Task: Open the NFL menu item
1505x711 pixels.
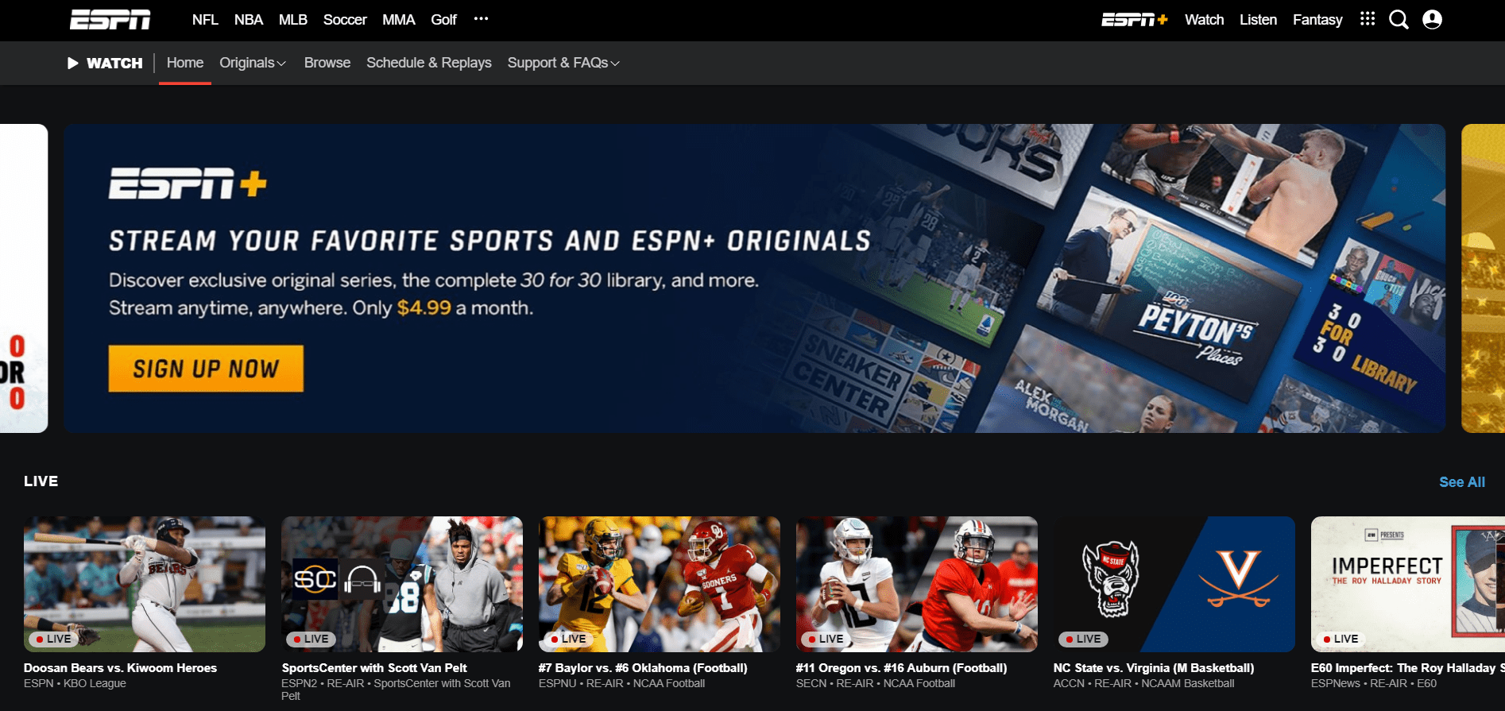Action: pos(205,20)
